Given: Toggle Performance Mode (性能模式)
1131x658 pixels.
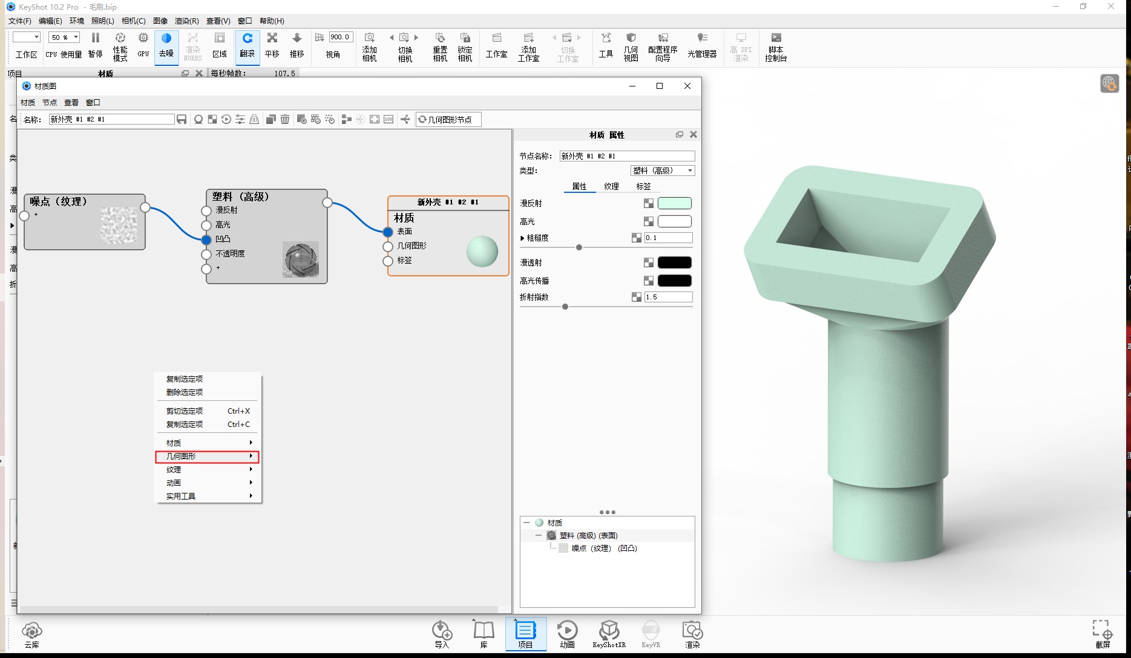Looking at the screenshot, I should point(120,46).
